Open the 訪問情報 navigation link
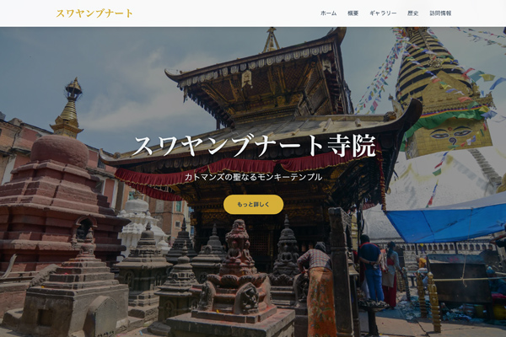 pos(440,13)
